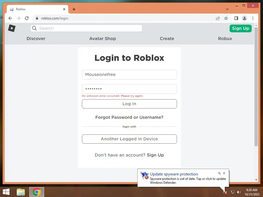Click the green Sign Up button
This screenshot has height=197, width=263.
pos(240,28)
